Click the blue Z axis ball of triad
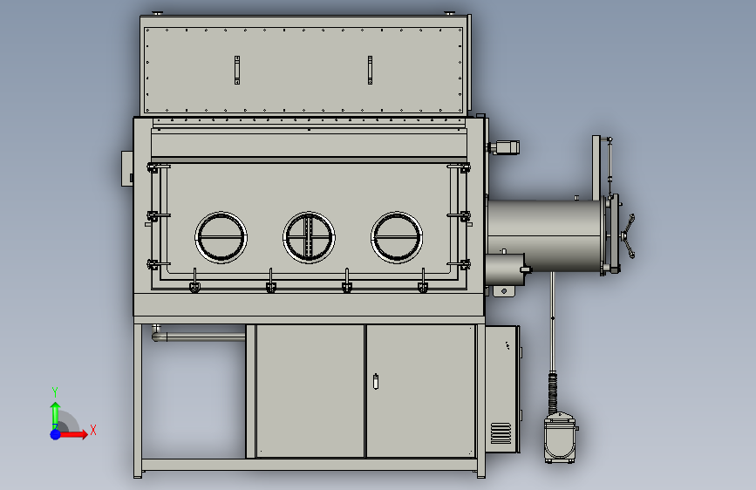 56,434
